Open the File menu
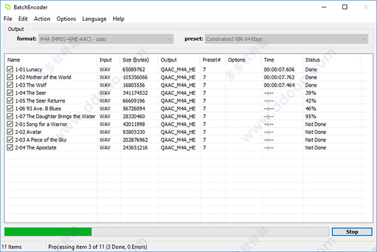This screenshot has width=377, height=252. (8, 19)
